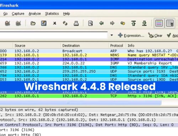Select the TCP http > 3196 [SYN, ACK] row
This screenshot has height=136, width=178.
click(89, 96)
